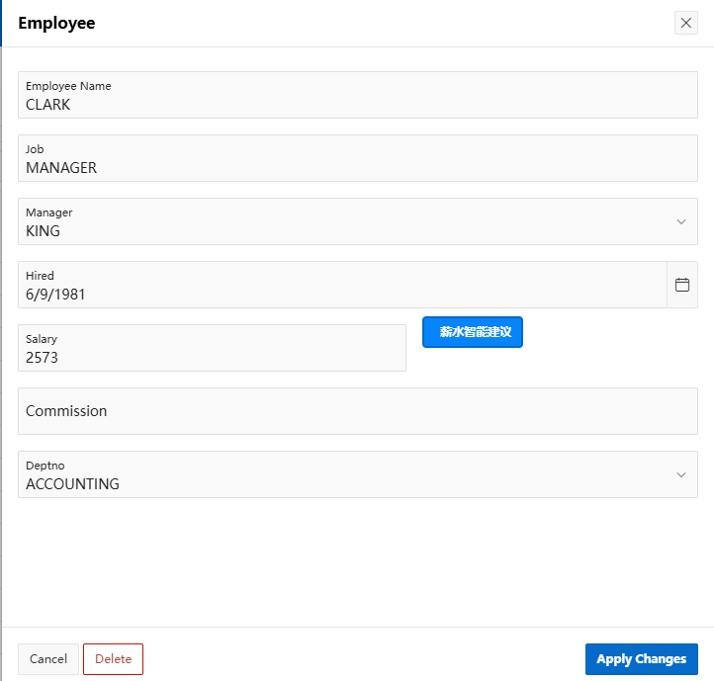Click the Employee Name label text
Image resolution: width=714 pixels, height=681 pixels.
pos(68,86)
